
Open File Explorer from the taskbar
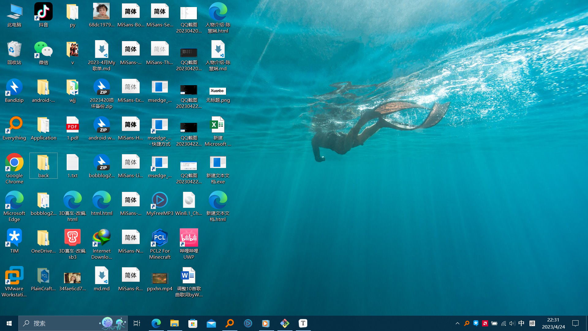tap(175, 323)
